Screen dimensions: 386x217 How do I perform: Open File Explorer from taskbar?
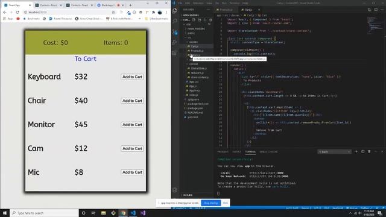[103, 213]
